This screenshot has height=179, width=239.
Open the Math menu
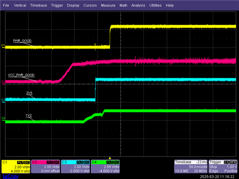(123, 5)
